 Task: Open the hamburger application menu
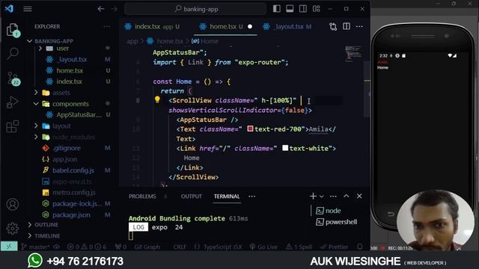[28, 9]
